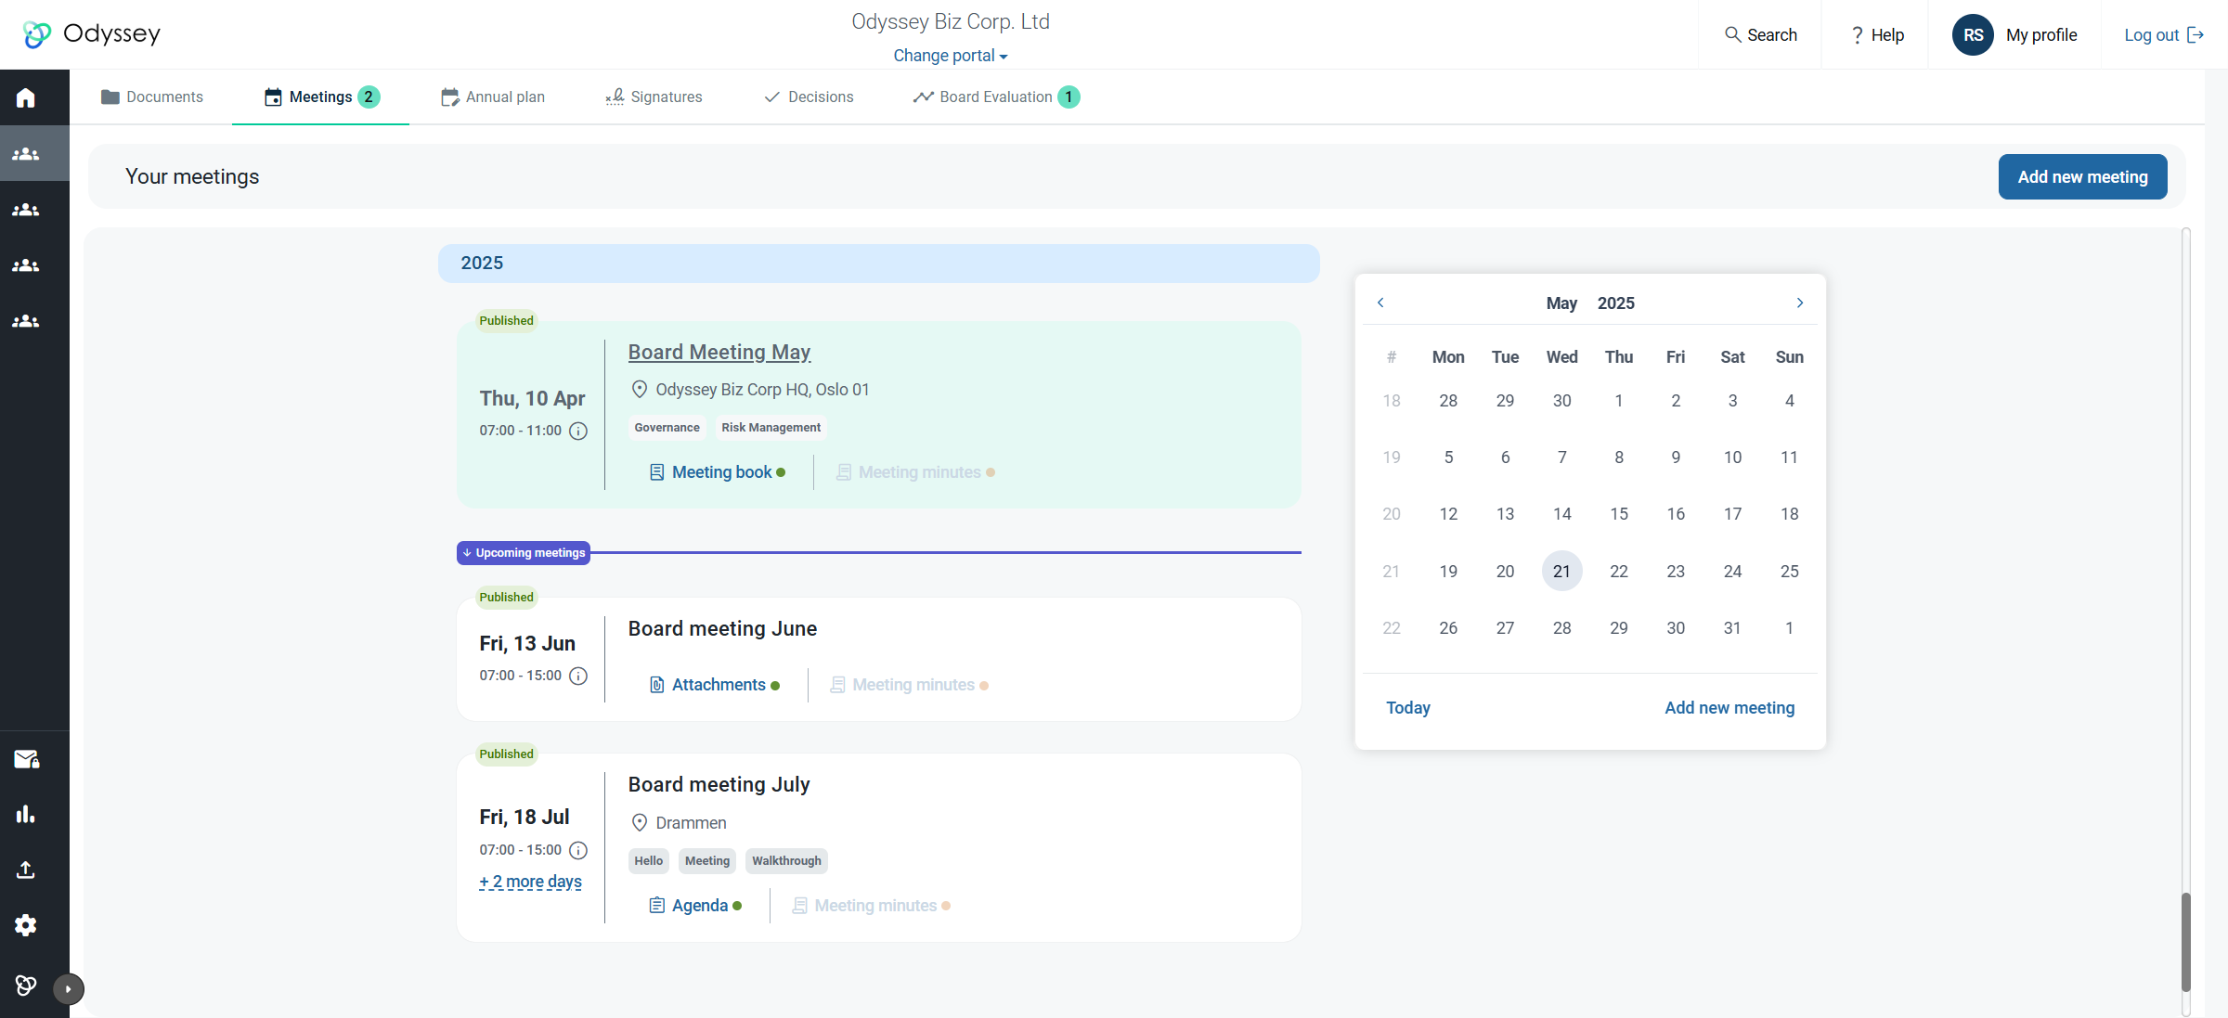Viewport: 2228px width, 1018px height.
Task: Click the Upcoming meetings marker
Action: [x=524, y=553]
